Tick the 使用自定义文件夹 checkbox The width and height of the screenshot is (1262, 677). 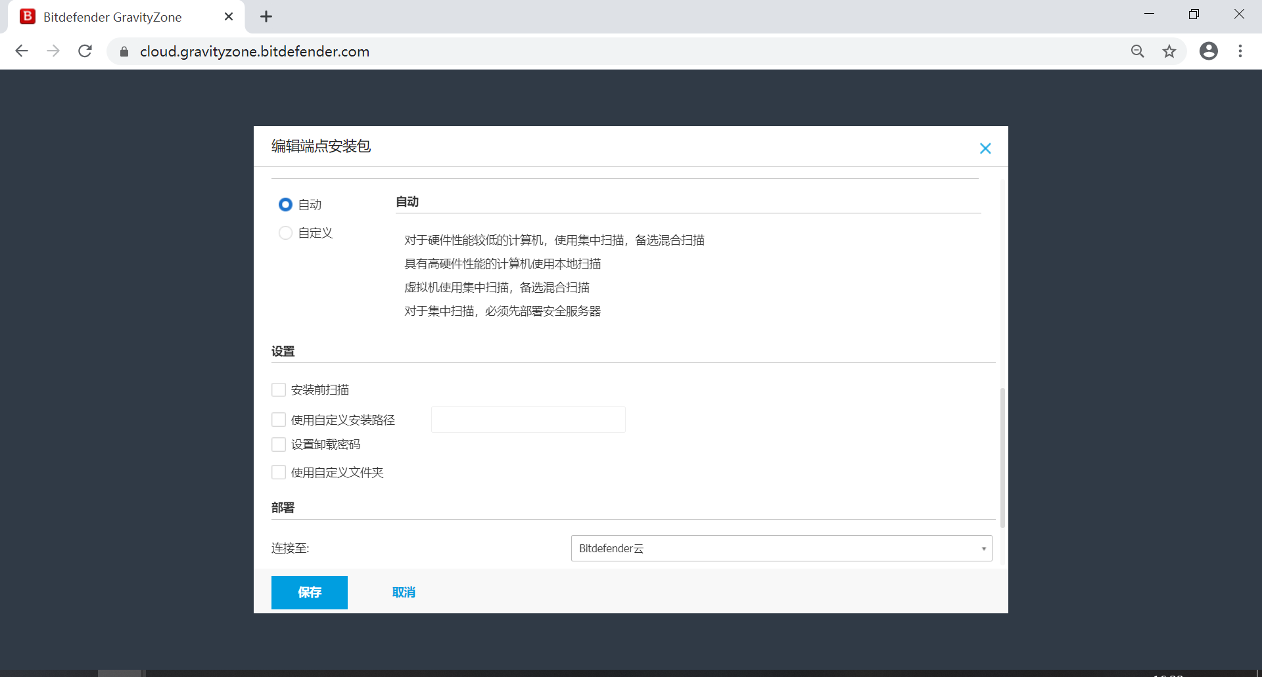coord(279,472)
